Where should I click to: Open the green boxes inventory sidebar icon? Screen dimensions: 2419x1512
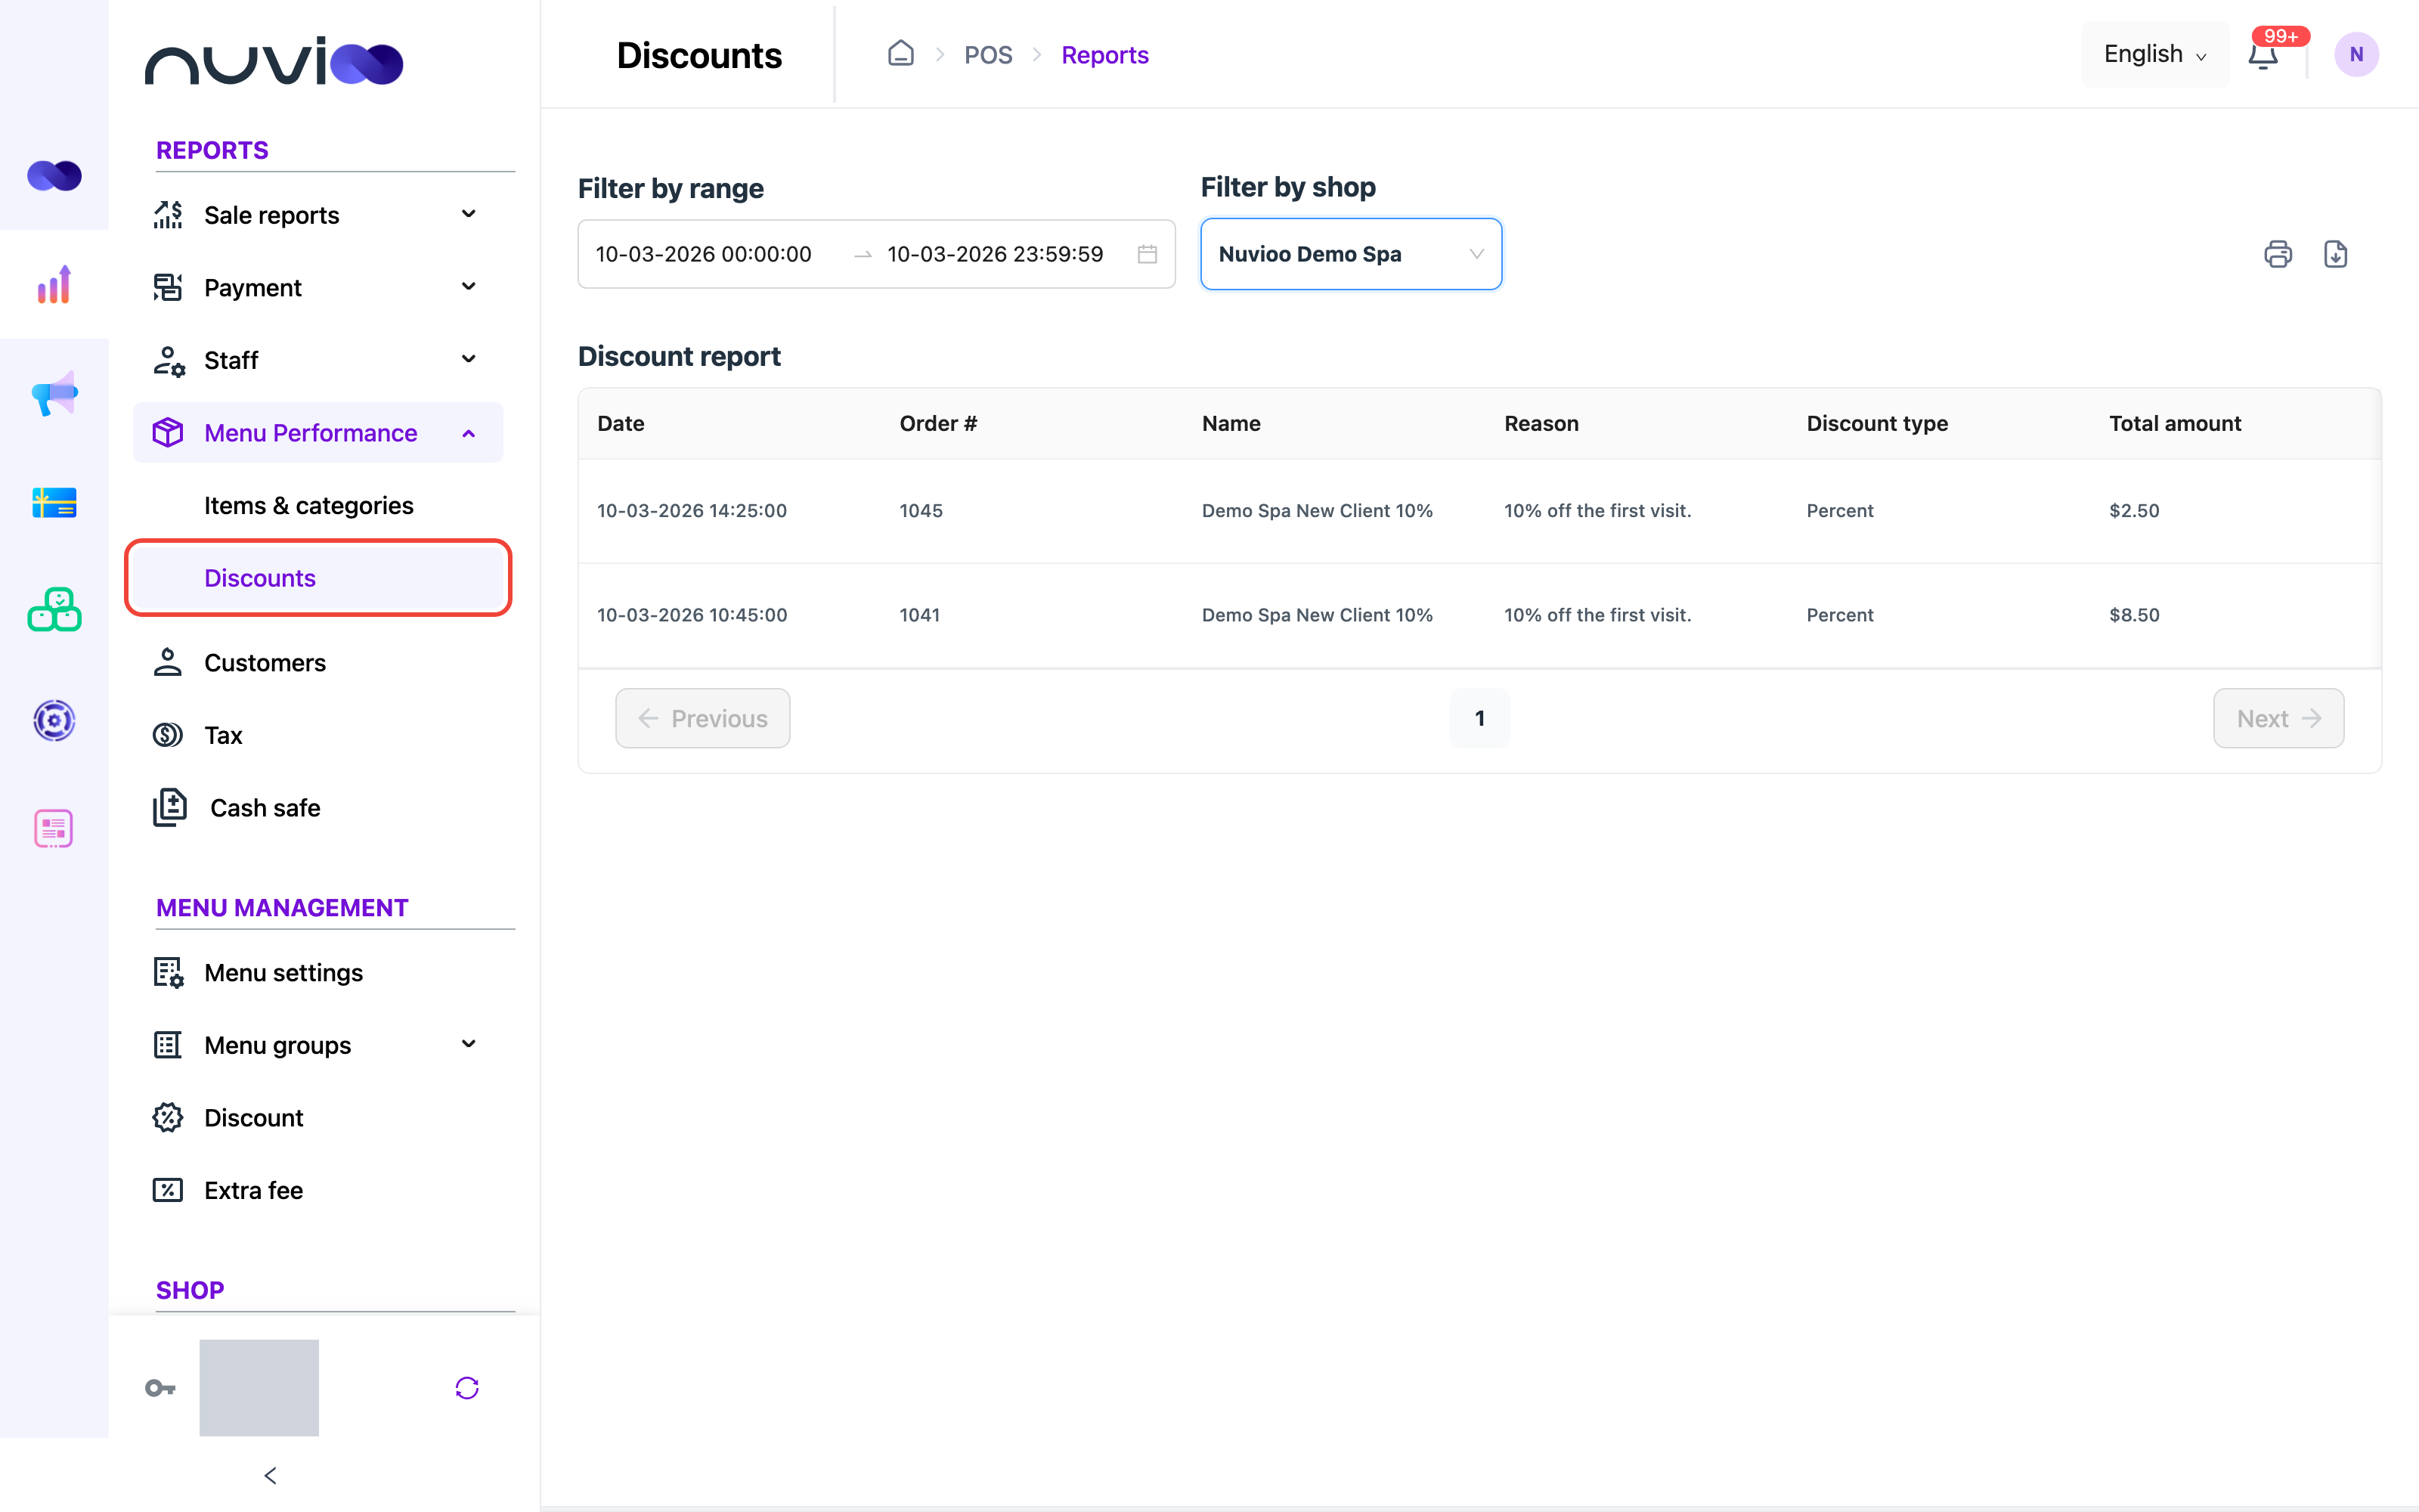pos(54,610)
